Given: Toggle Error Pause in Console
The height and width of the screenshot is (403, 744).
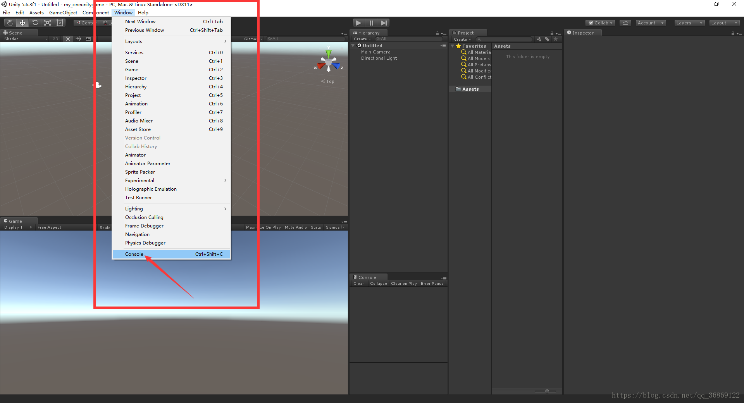Looking at the screenshot, I should pyautogui.click(x=432, y=284).
